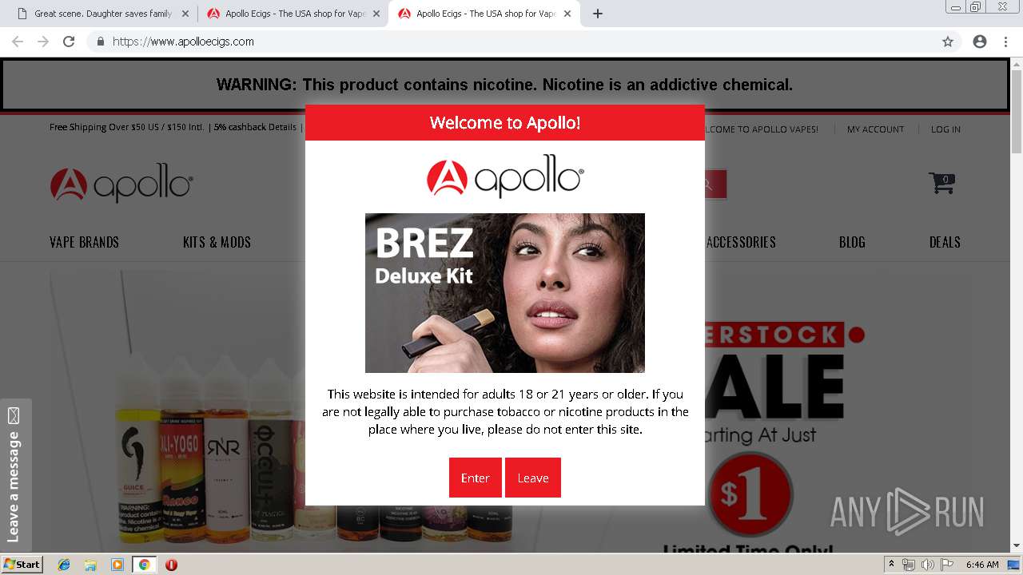
Task: Show hidden system tray icons
Action: coord(891,565)
